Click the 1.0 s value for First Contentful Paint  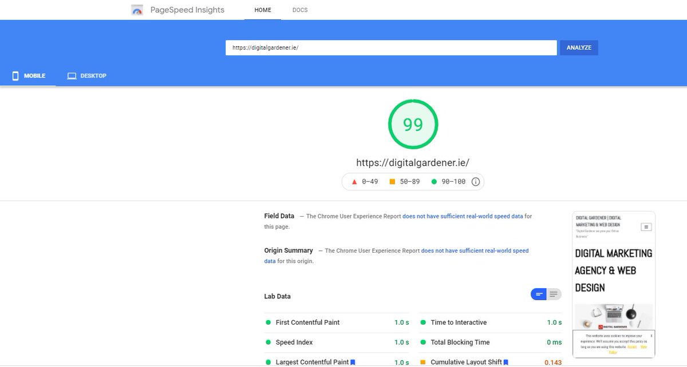point(402,322)
